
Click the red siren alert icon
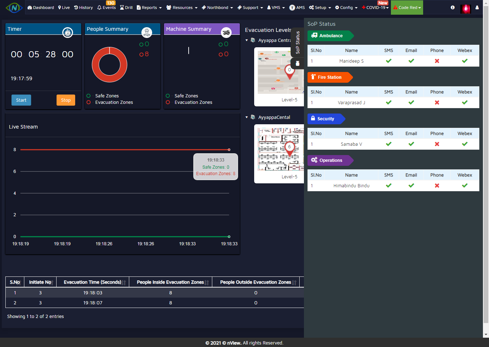(x=465, y=8)
